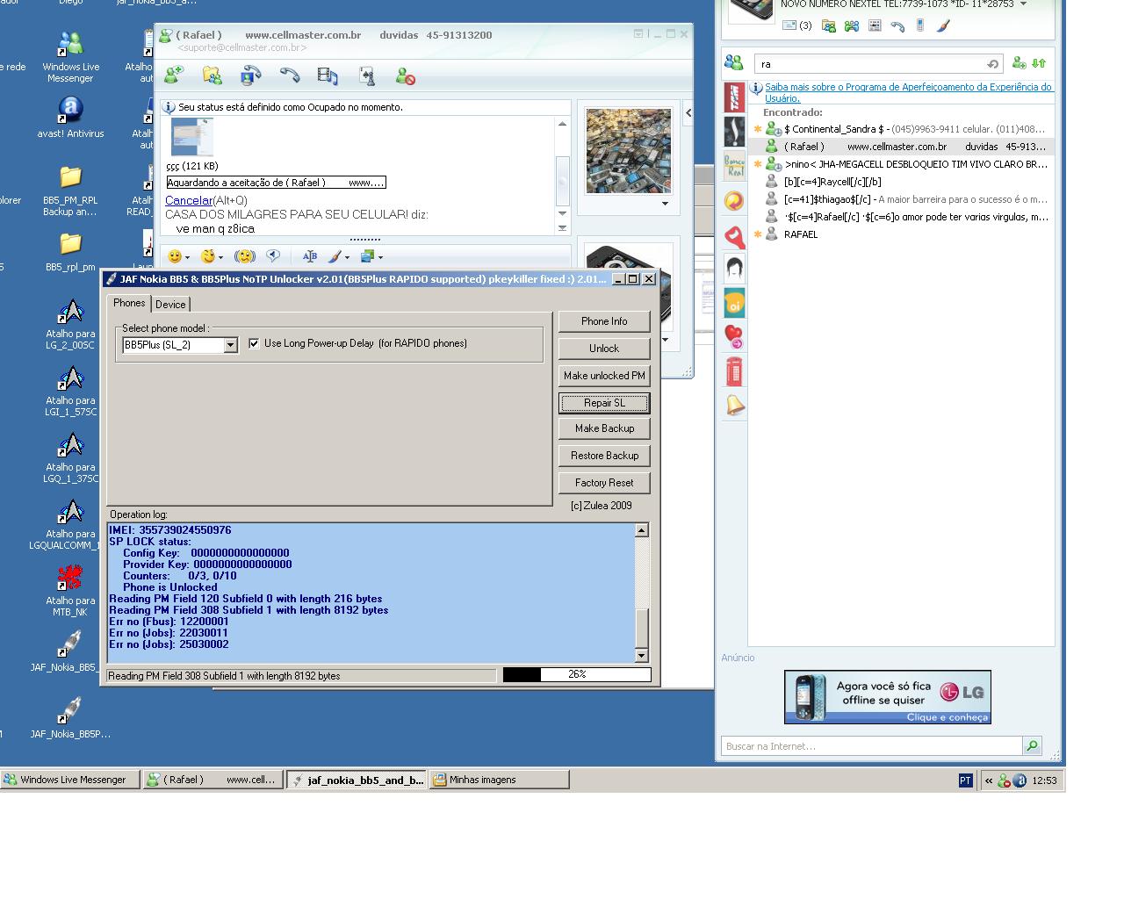Open BB5_rpl_pm desktop folder
This screenshot has height=899, width=1124.
70,251
